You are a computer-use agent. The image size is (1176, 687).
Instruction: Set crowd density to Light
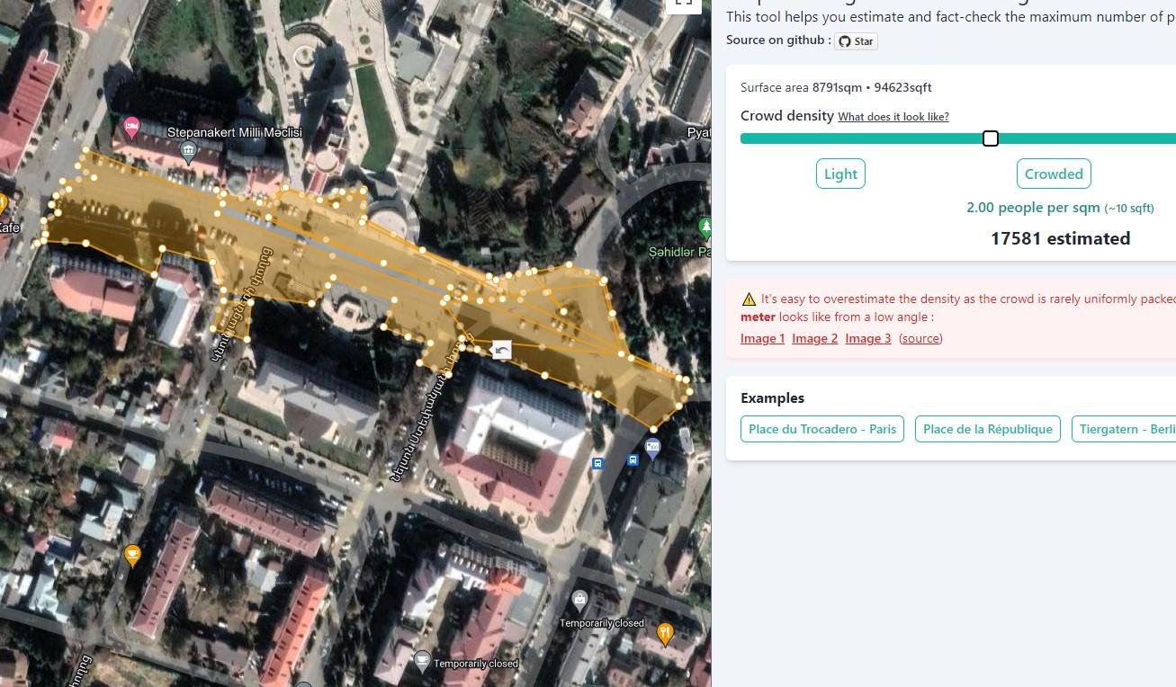(x=840, y=174)
